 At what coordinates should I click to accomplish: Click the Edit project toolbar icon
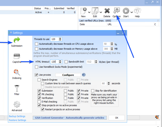pos(95,11)
